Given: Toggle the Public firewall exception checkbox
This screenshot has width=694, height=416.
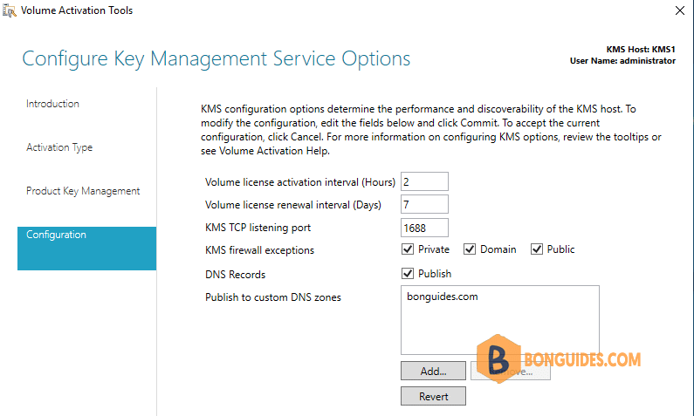Looking at the screenshot, I should [x=537, y=249].
